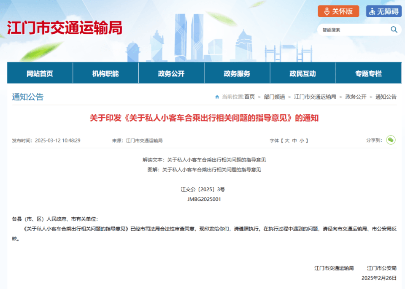Image resolution: width=405 pixels, height=289 pixels.
Task: Click the signature 江门市交通运输局 at bottom
Action: pos(334,268)
